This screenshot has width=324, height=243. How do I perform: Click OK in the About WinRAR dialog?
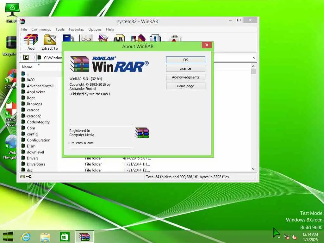pyautogui.click(x=185, y=60)
